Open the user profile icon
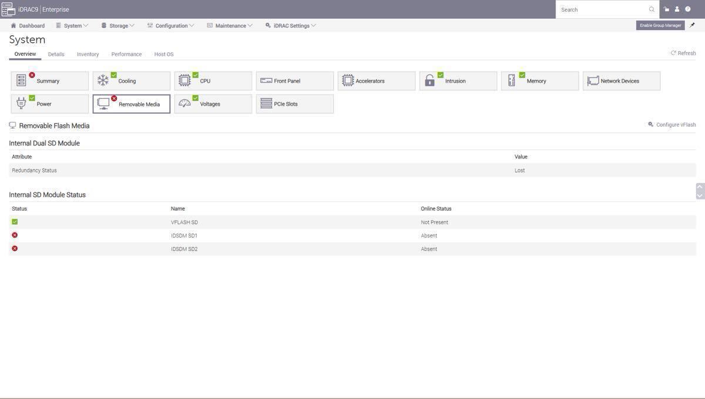Image resolution: width=705 pixels, height=399 pixels. [x=677, y=9]
